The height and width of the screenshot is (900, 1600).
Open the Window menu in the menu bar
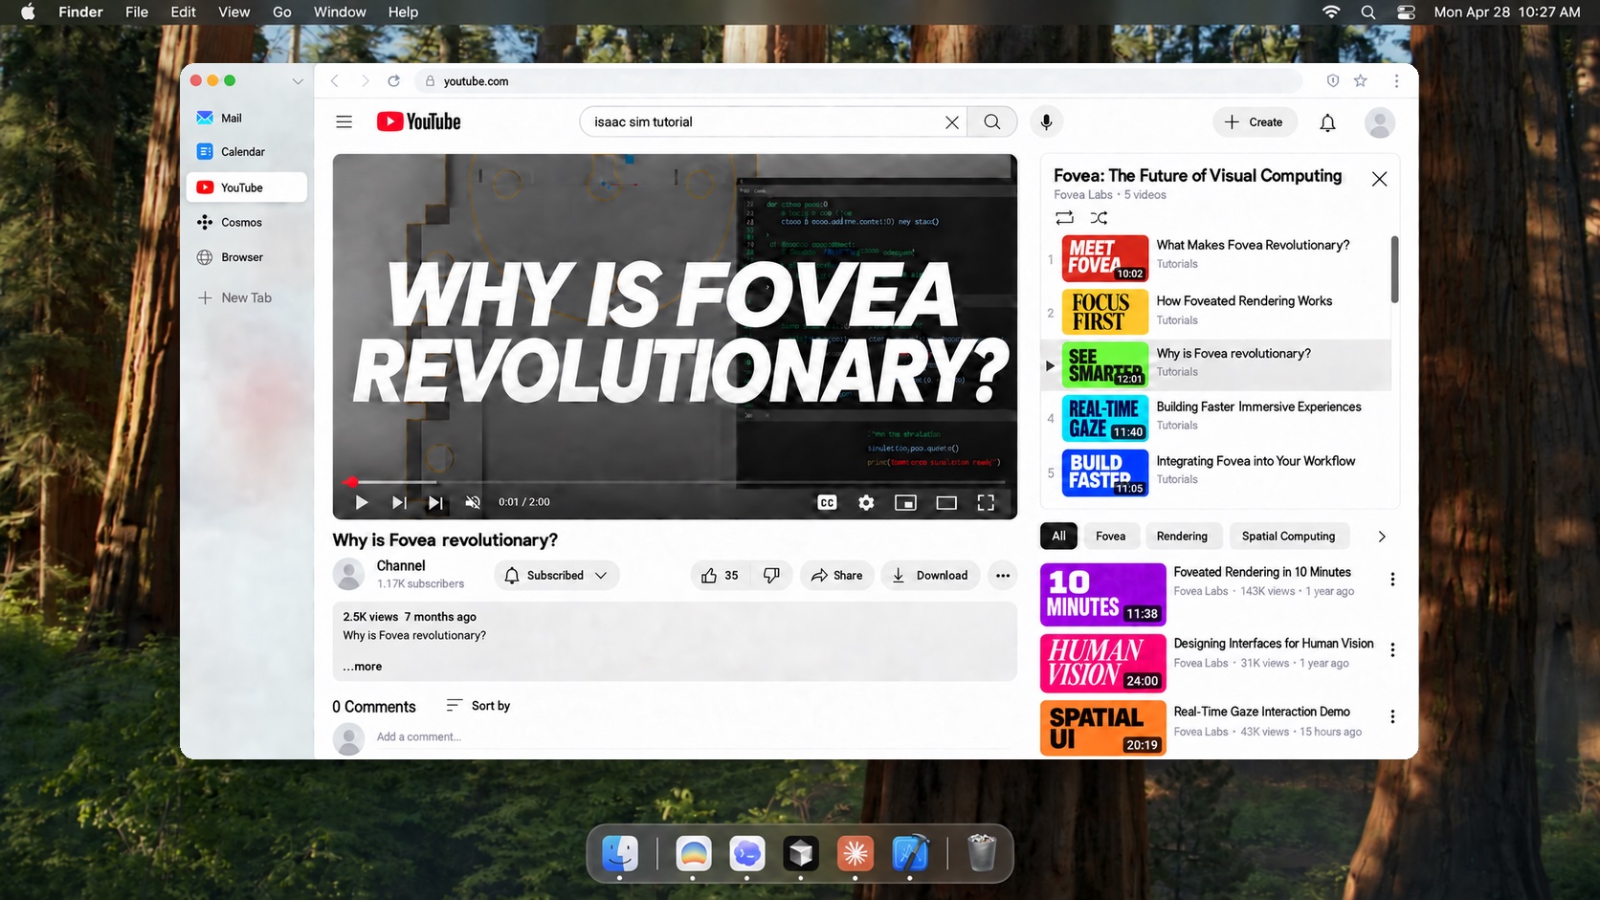pyautogui.click(x=340, y=11)
